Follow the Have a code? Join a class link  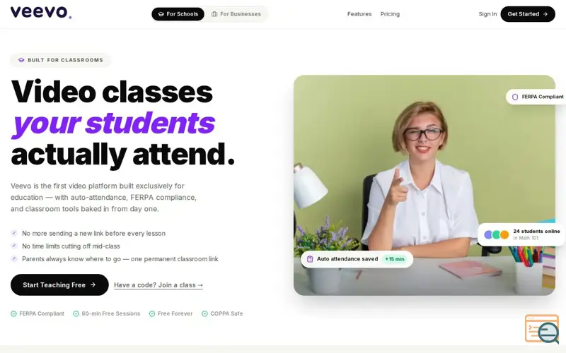pos(158,285)
